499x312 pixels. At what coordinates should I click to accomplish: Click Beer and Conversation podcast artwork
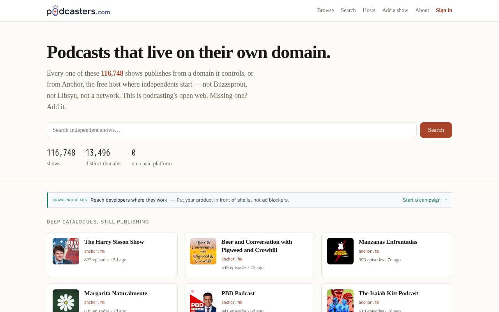click(203, 251)
